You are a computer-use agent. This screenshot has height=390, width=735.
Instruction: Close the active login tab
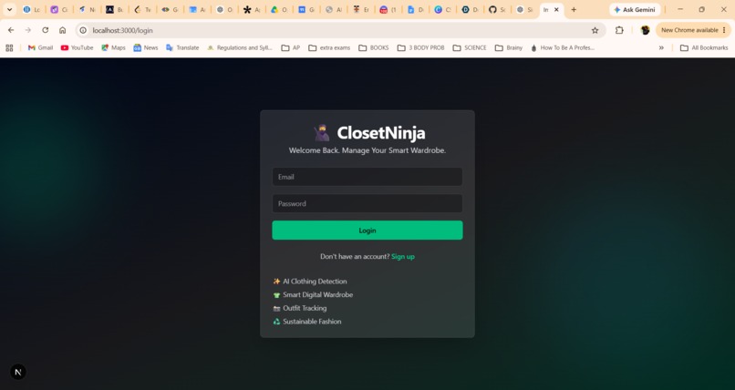click(x=556, y=9)
